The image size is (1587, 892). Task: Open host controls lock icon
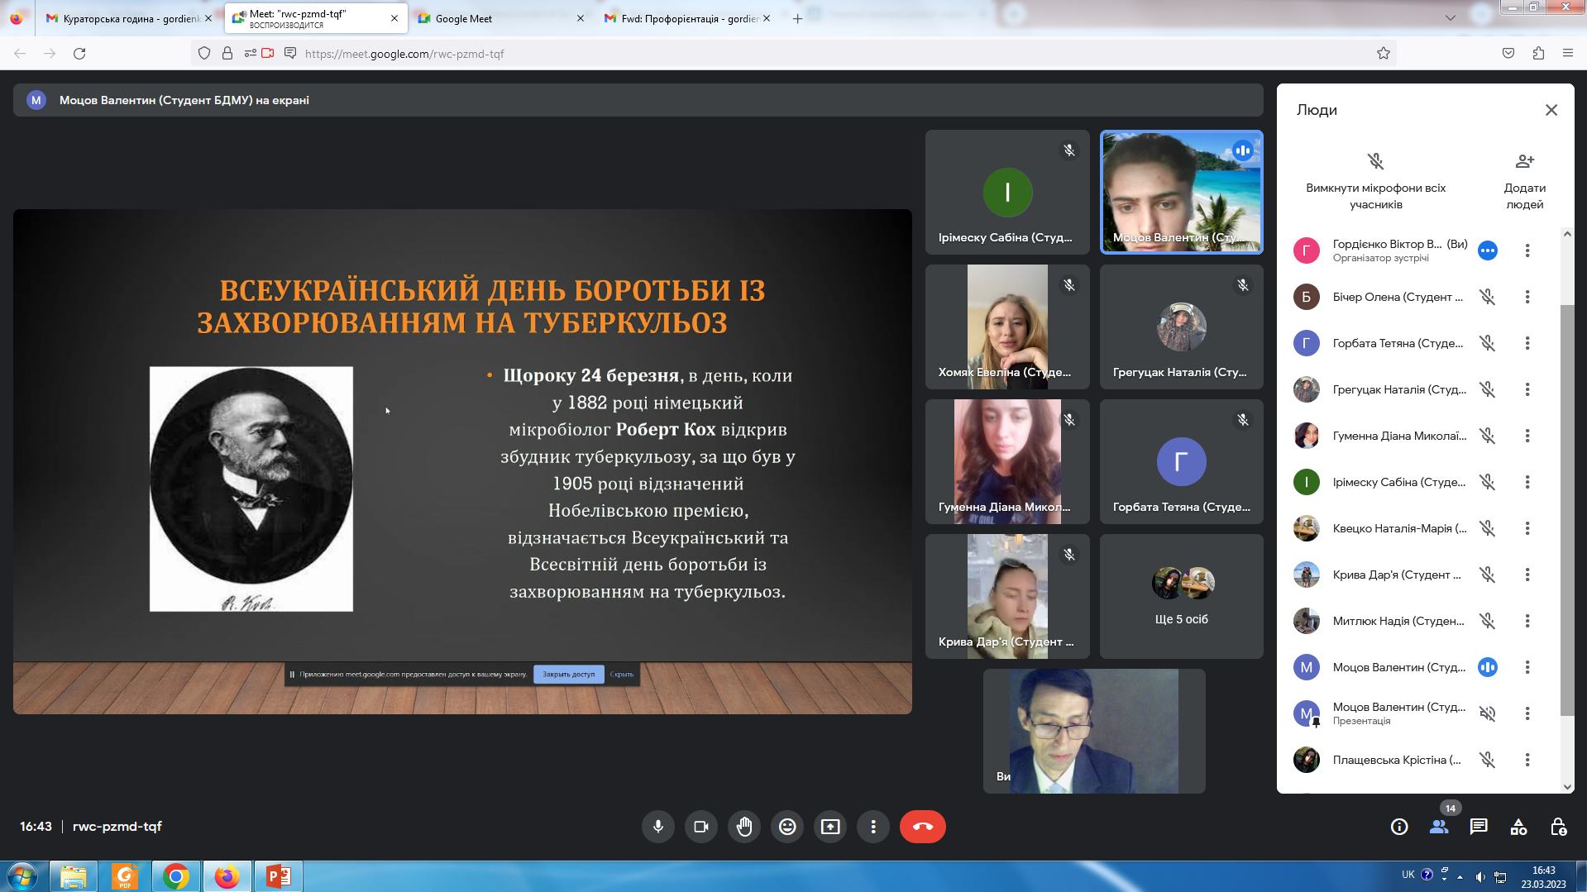coord(1558,827)
